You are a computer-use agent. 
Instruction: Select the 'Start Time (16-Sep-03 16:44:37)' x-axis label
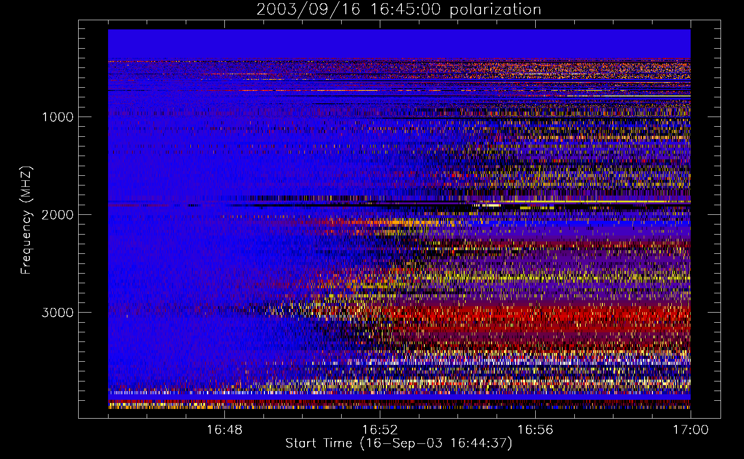(x=399, y=443)
